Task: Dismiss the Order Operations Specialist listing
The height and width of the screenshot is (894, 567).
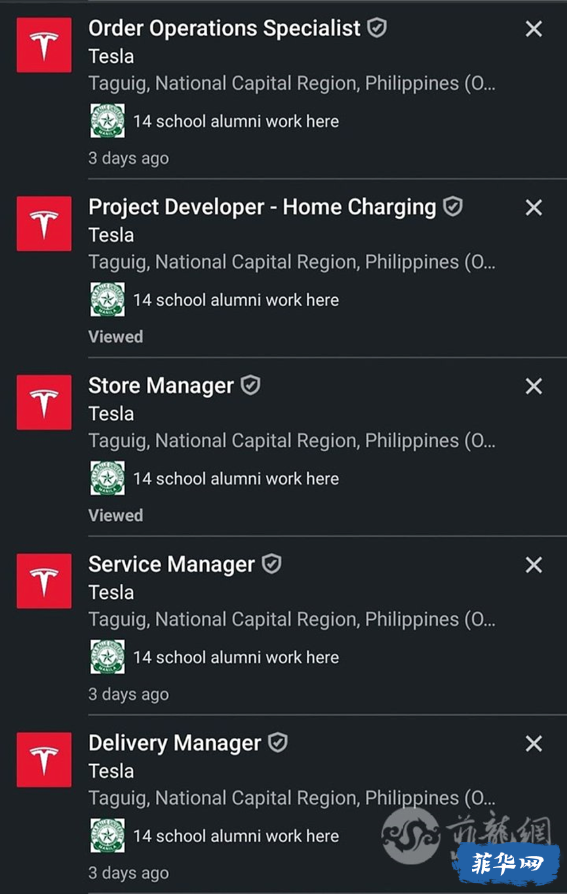Action: (x=534, y=29)
